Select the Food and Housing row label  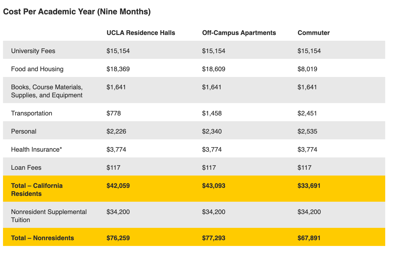(x=37, y=69)
